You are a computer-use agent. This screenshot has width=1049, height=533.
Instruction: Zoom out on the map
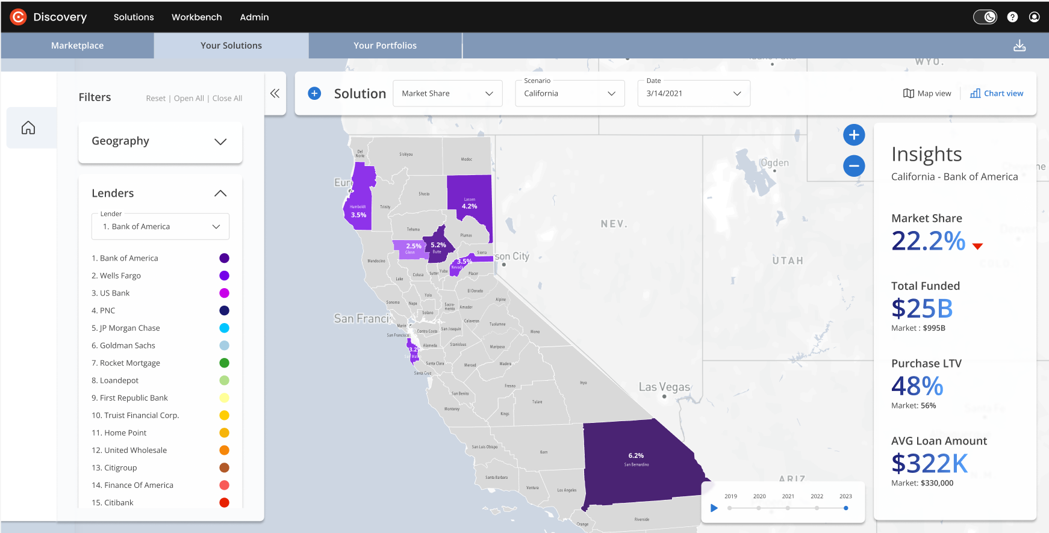point(854,165)
